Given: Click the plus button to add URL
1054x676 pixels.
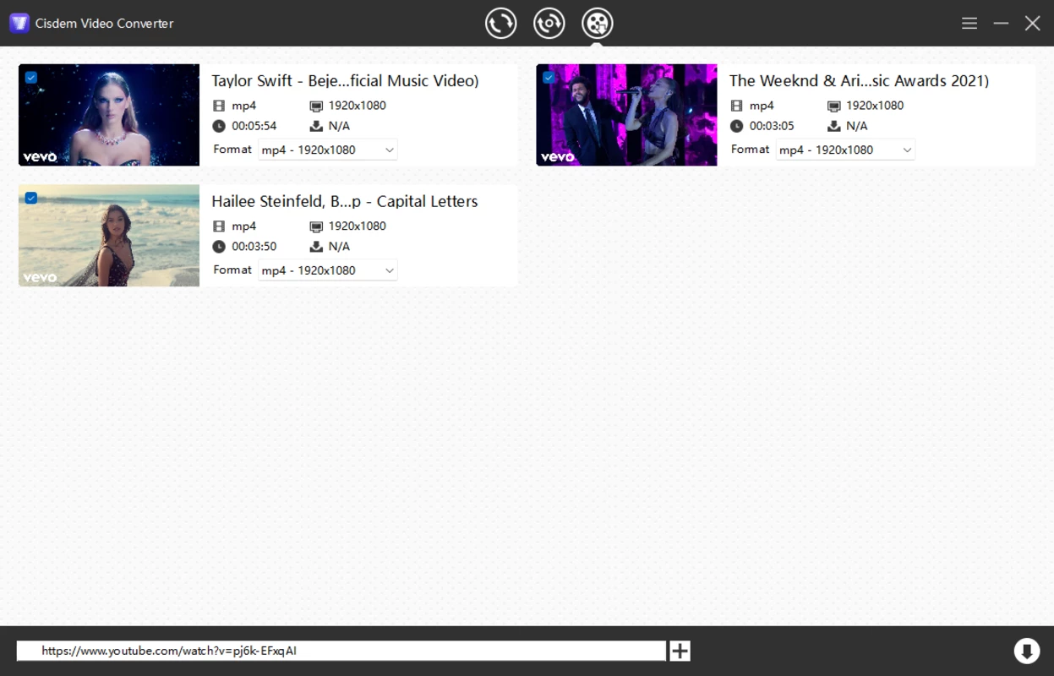Looking at the screenshot, I should (x=680, y=651).
